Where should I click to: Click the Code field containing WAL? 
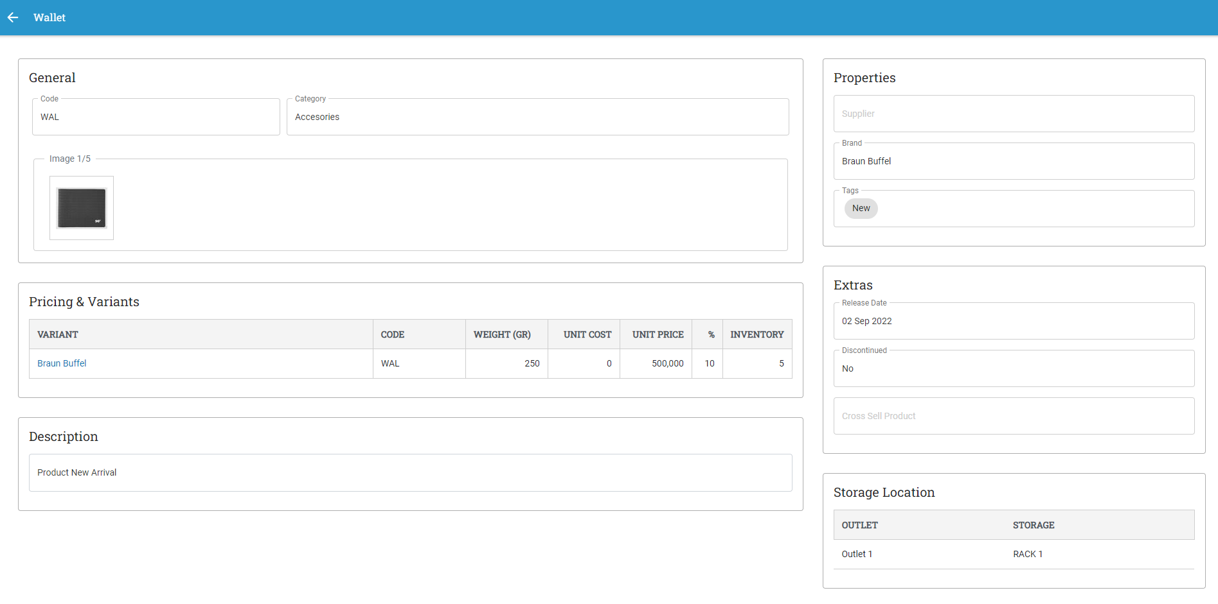pyautogui.click(x=156, y=117)
